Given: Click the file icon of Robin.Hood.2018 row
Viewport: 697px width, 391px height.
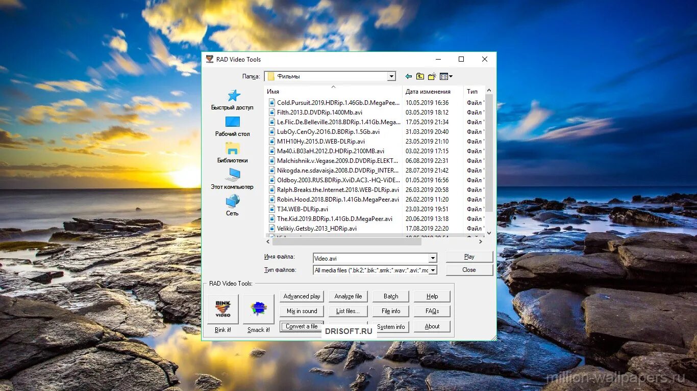Looking at the screenshot, I should [271, 200].
